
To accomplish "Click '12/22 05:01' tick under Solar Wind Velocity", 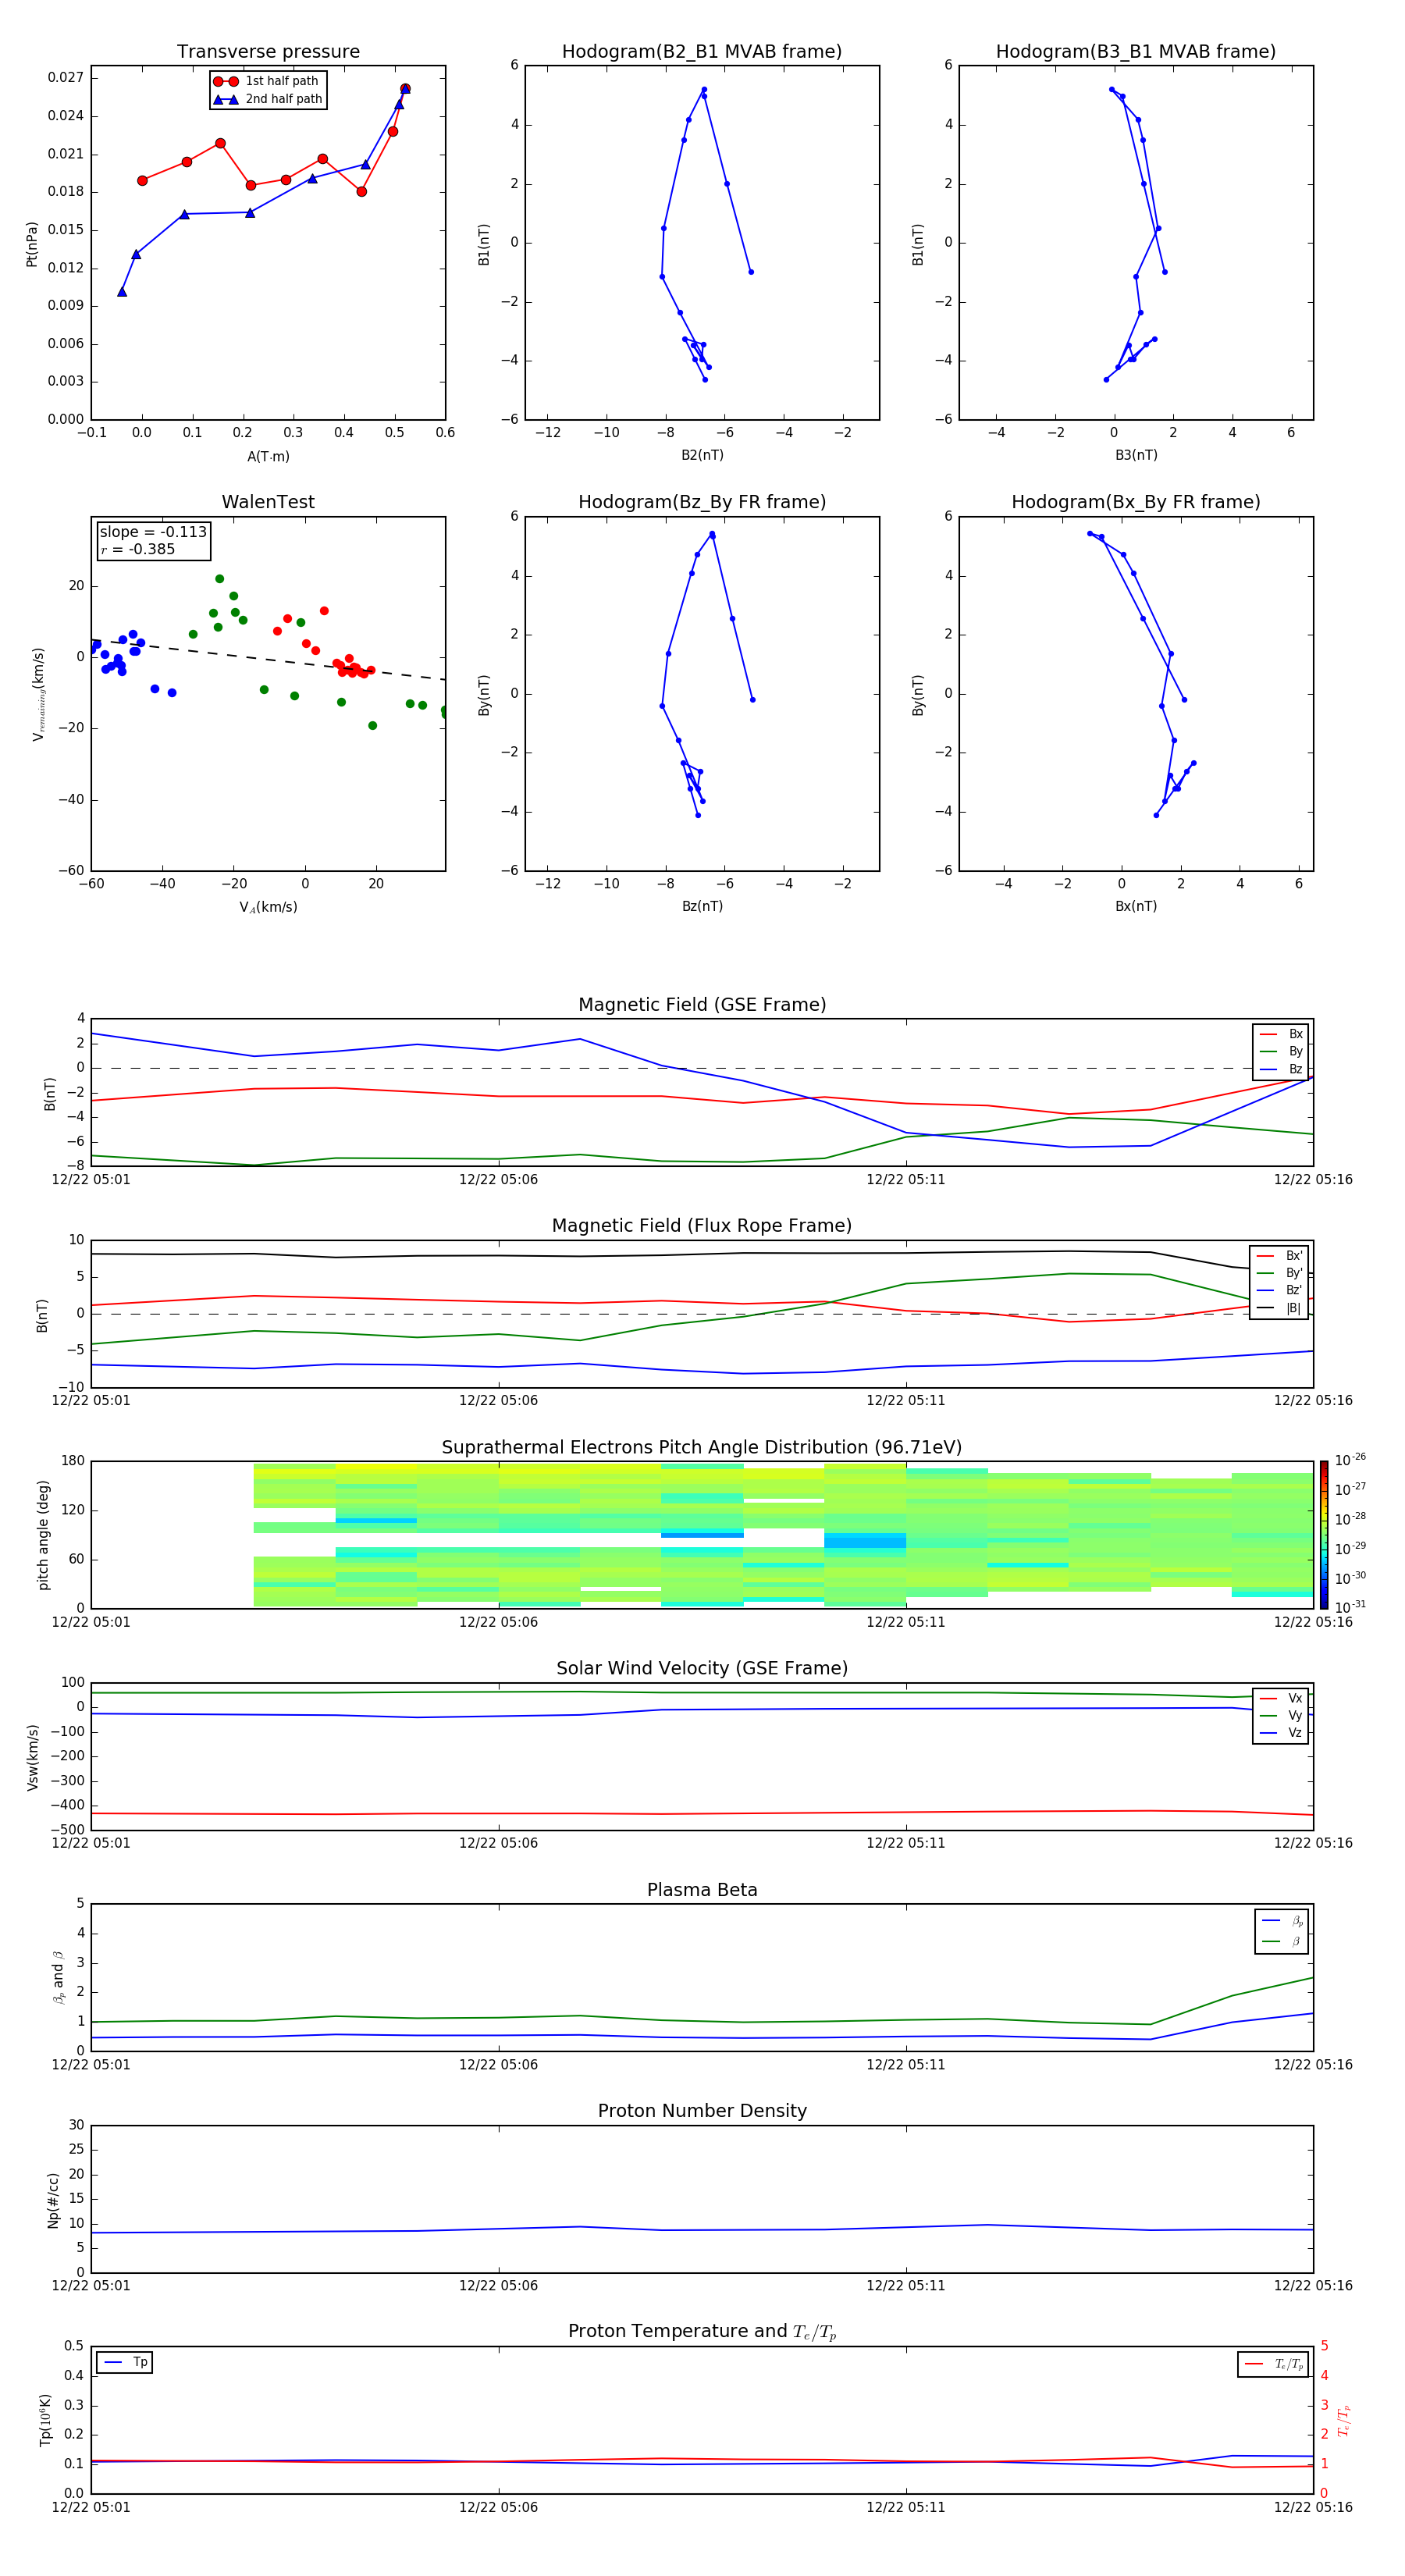I will click(x=91, y=1843).
